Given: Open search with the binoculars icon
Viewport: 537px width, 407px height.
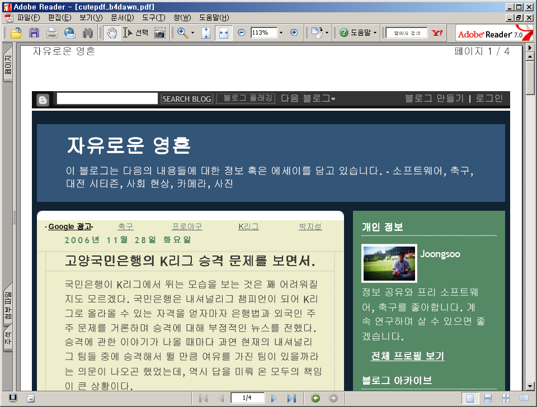Looking at the screenshot, I should (x=88, y=33).
